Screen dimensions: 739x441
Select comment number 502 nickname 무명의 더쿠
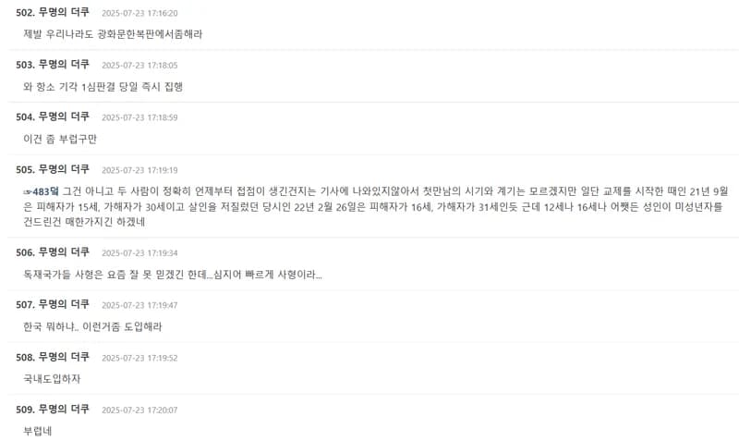point(64,12)
